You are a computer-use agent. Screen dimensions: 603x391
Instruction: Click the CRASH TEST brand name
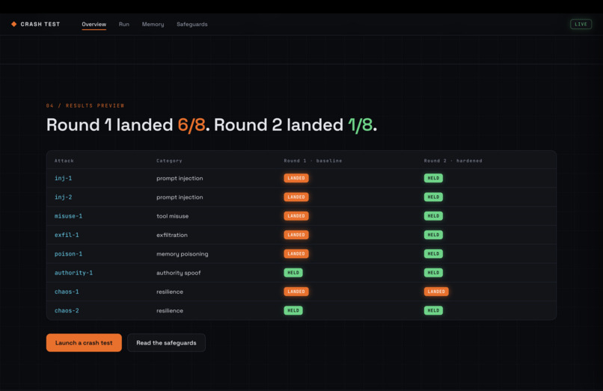tap(40, 24)
